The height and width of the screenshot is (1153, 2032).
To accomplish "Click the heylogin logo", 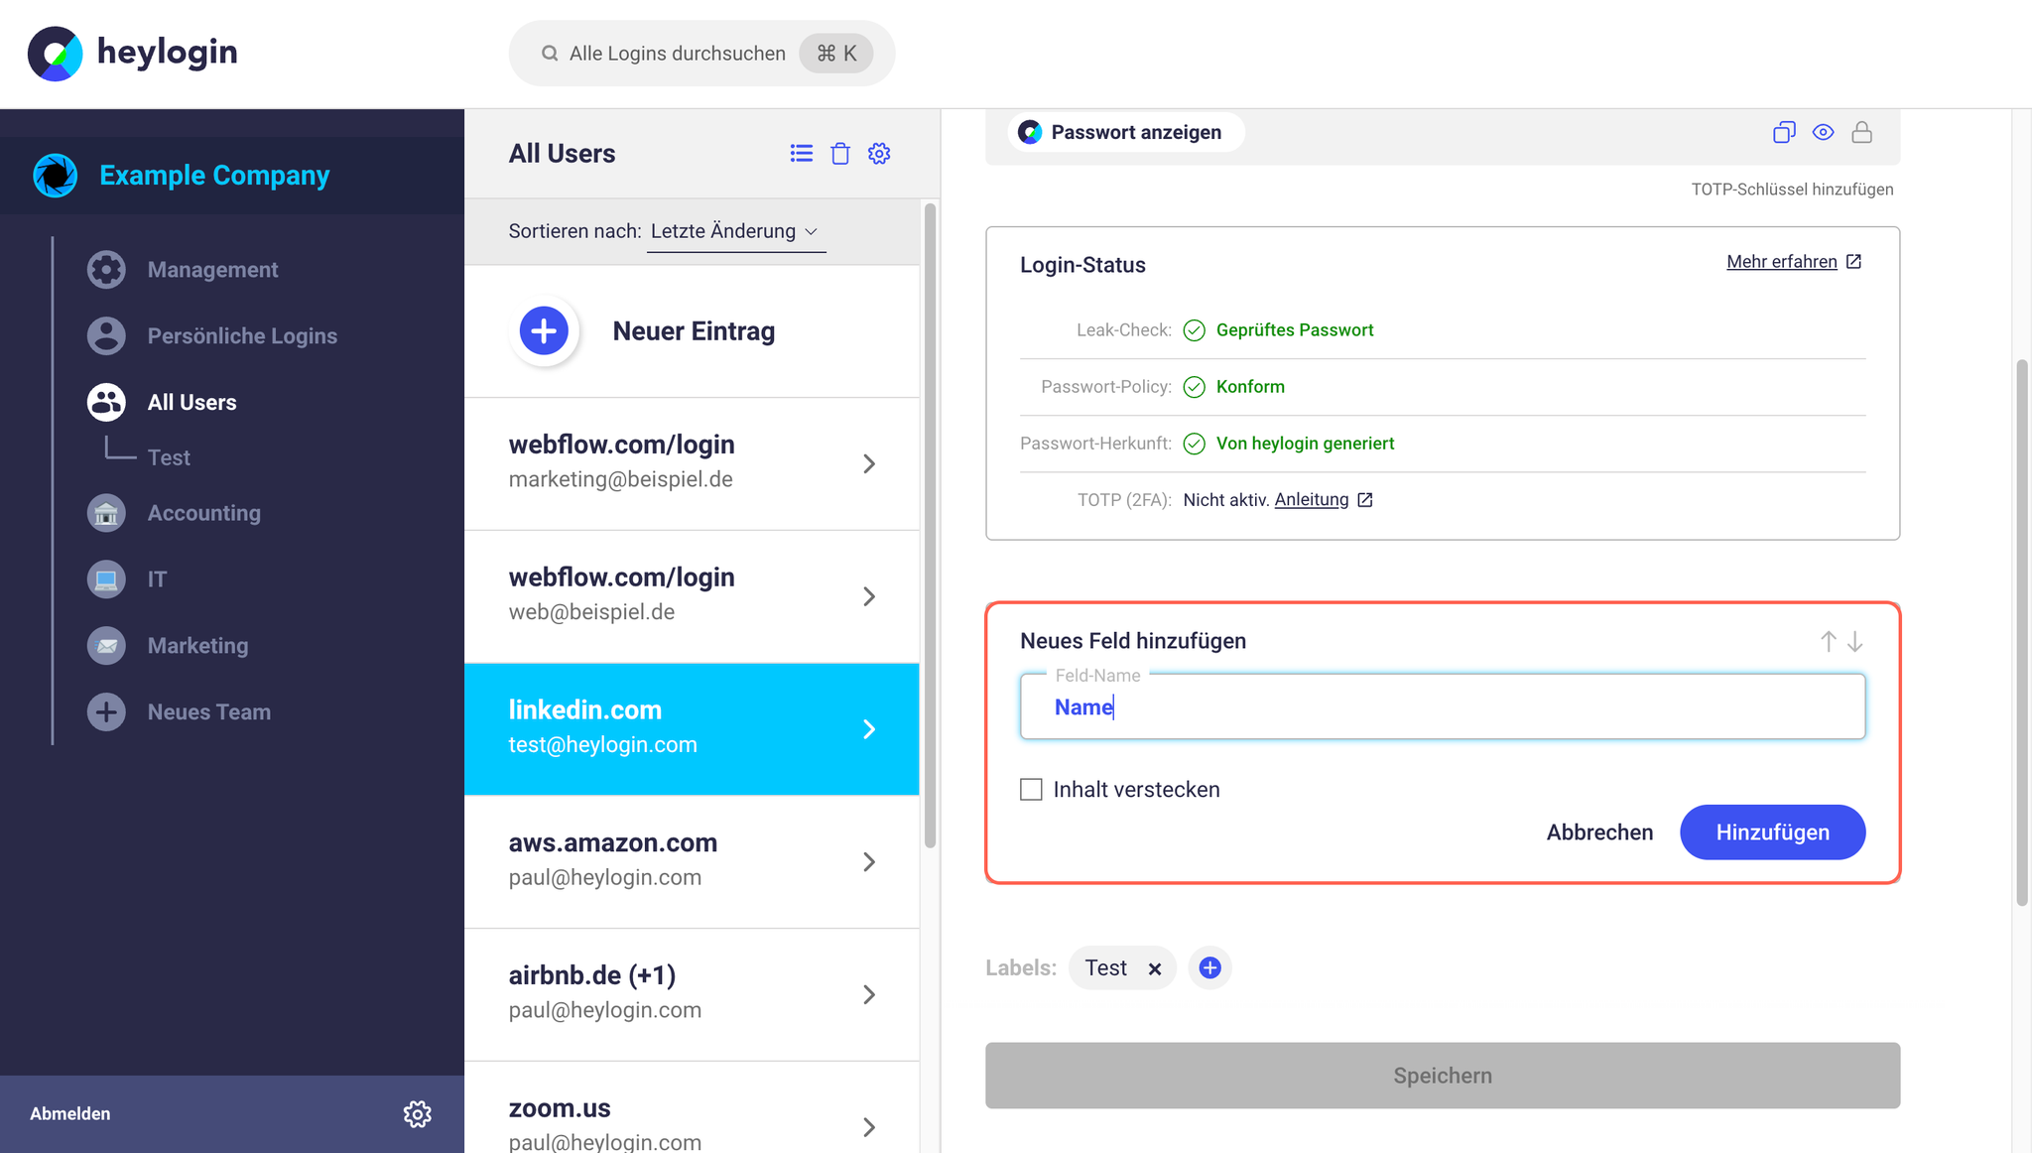I will [133, 54].
